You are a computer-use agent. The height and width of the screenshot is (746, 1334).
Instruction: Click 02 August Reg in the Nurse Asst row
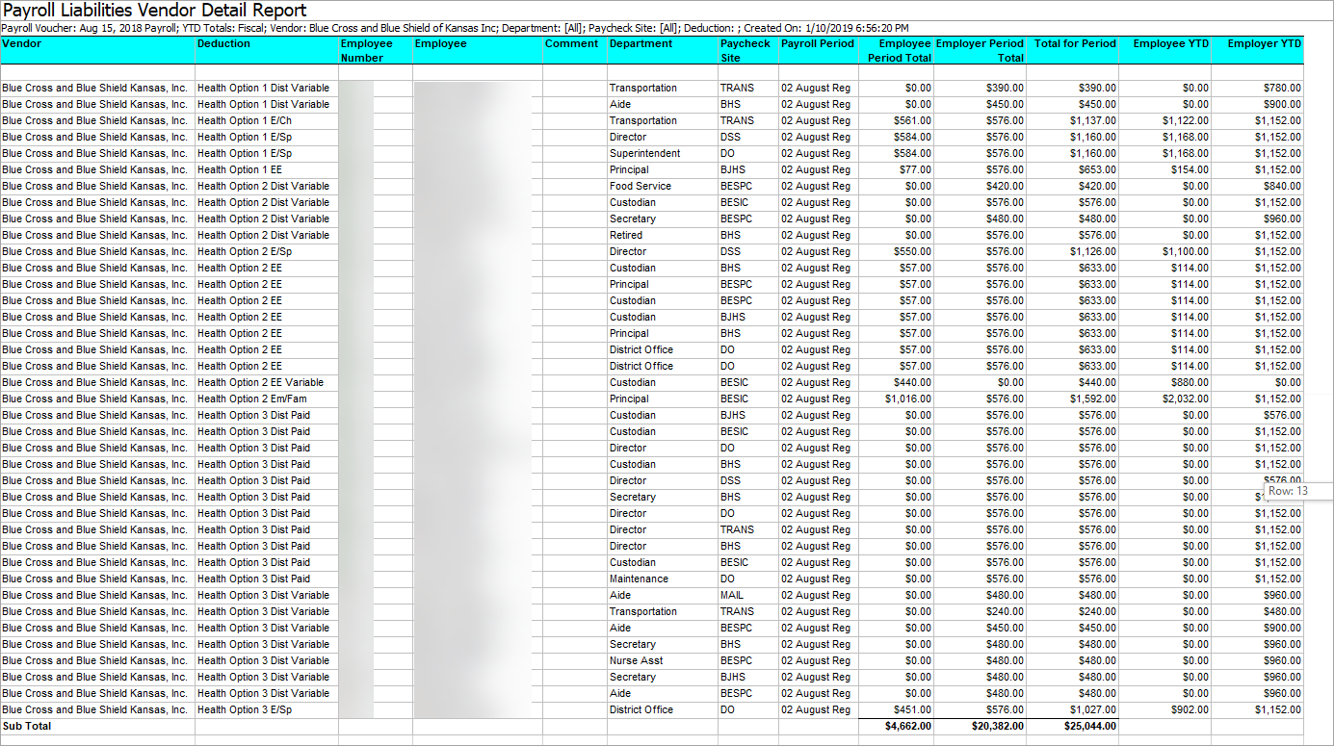point(816,661)
